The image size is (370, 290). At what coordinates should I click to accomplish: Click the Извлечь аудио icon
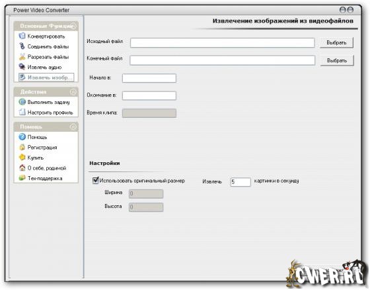pyautogui.click(x=22, y=67)
